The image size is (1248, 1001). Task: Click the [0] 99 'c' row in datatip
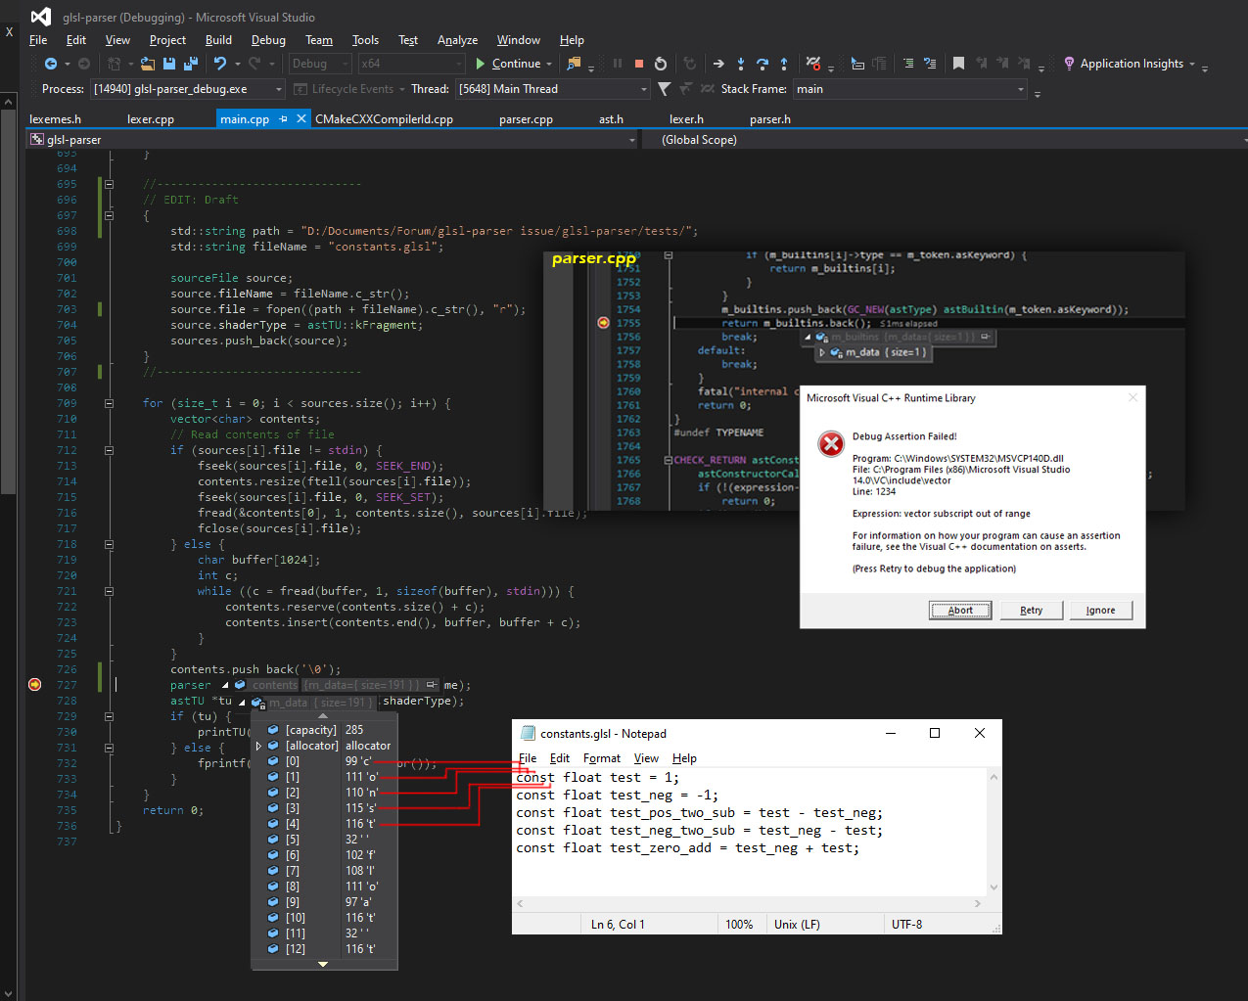point(324,761)
